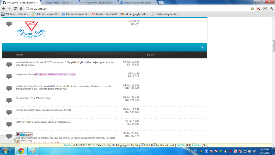This screenshot has height=155, width=275.
Task: Click the EN language indicator in tray
Action: pos(195,151)
